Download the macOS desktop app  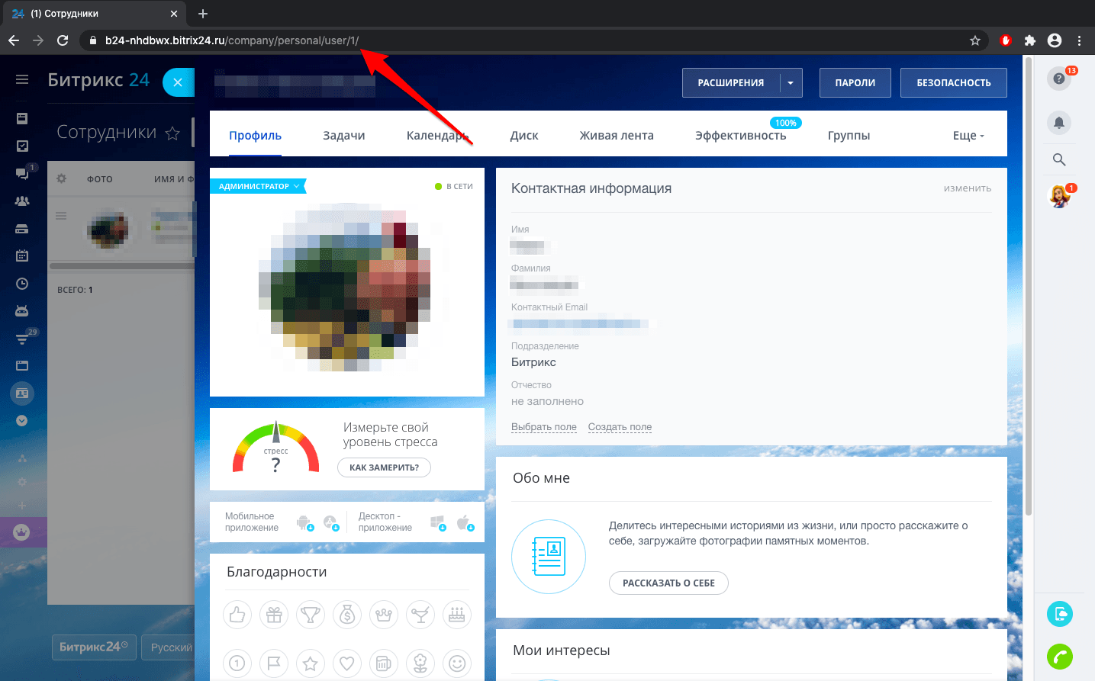tap(465, 522)
